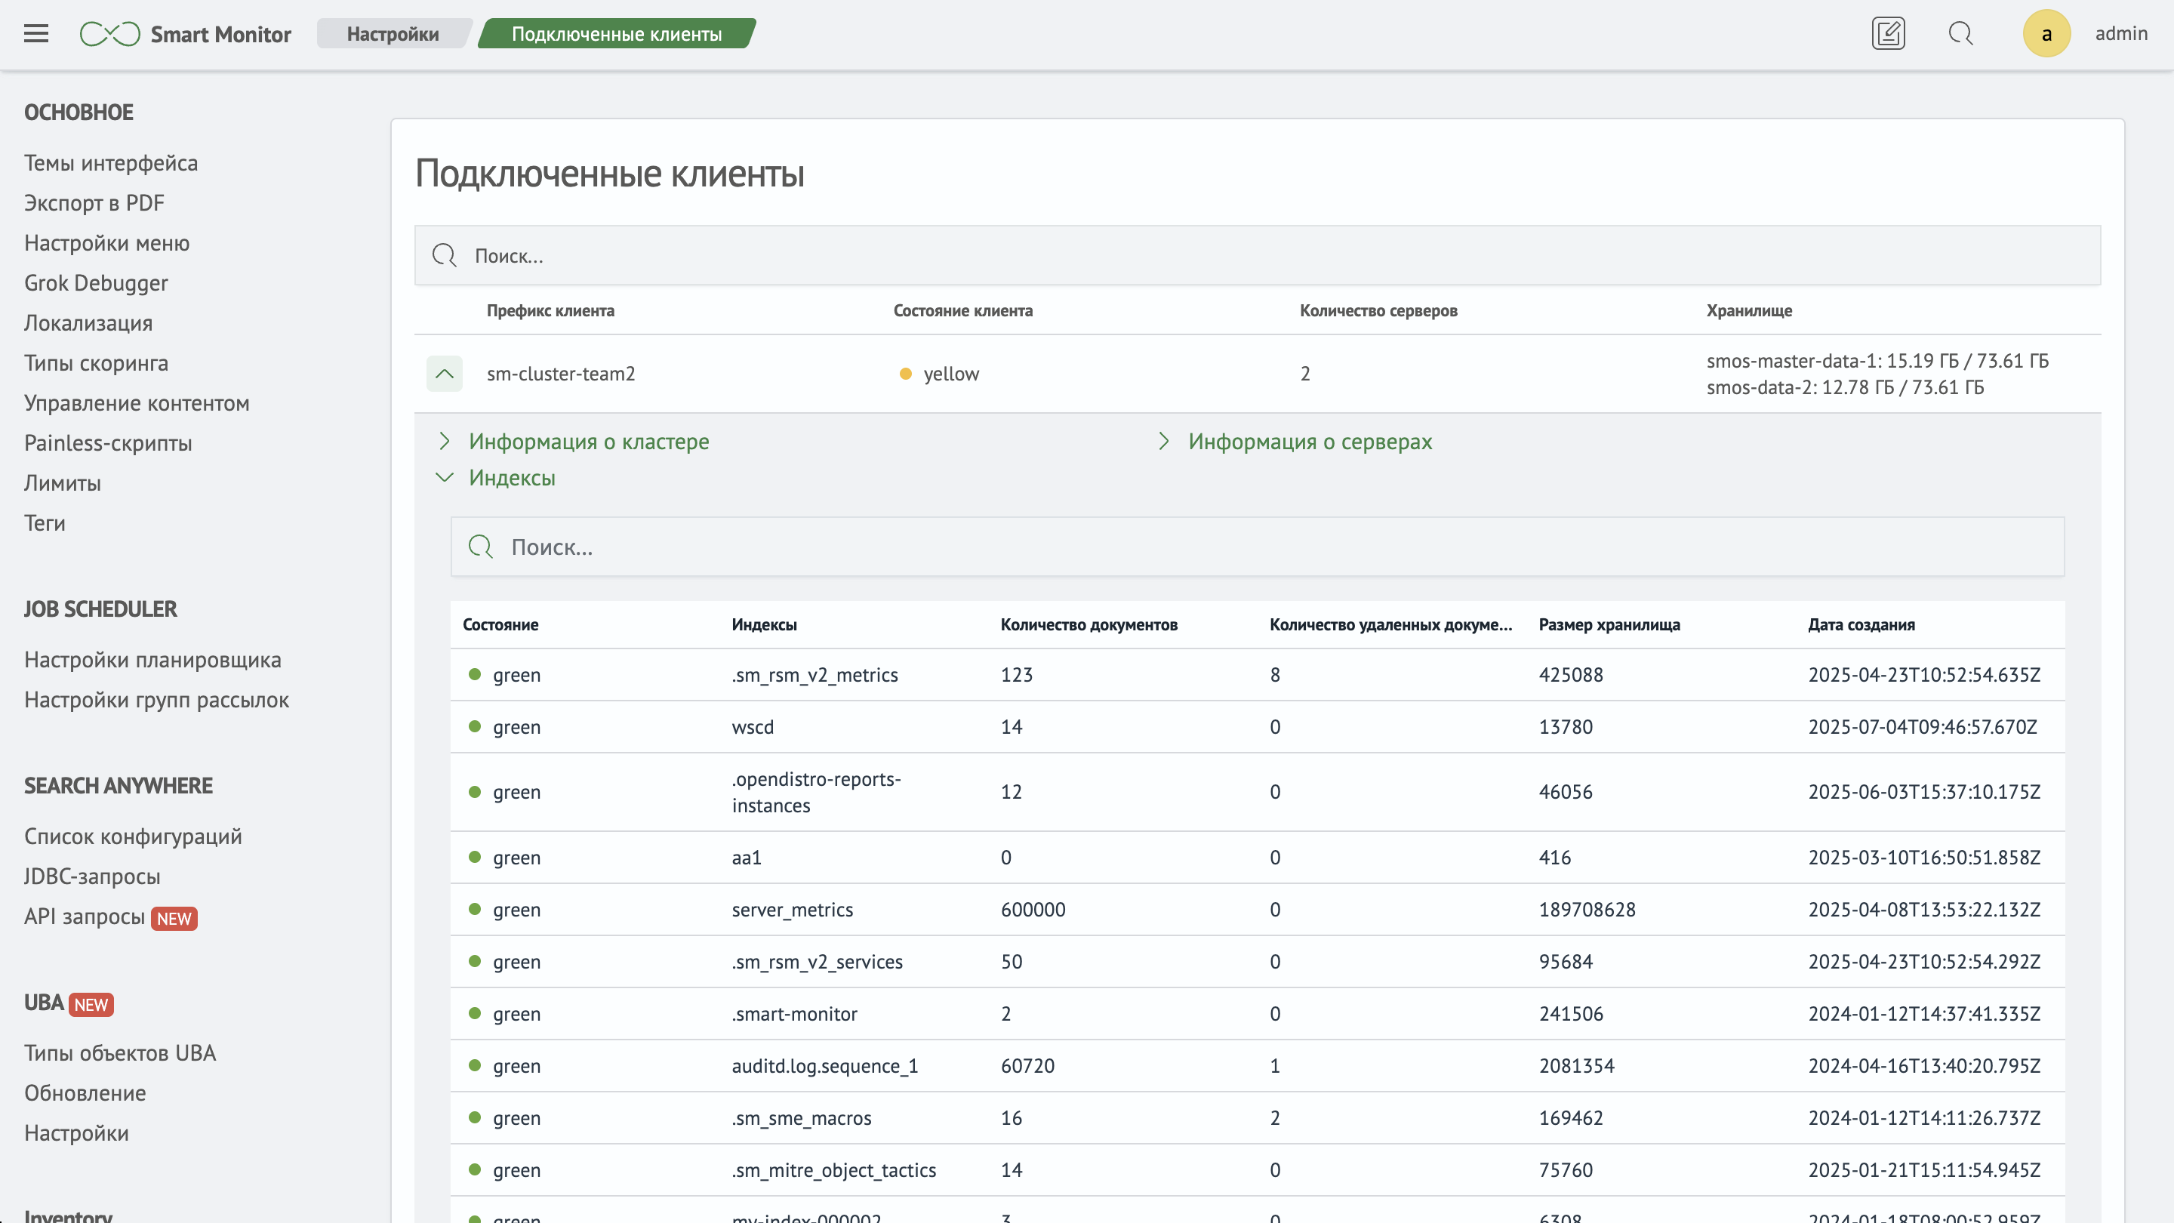
Task: Click the Индексы column header
Action: click(764, 624)
